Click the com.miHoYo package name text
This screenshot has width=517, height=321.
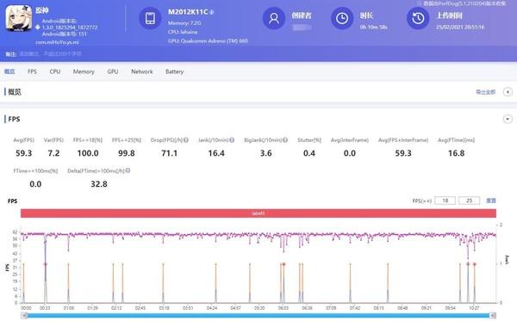pyautogui.click(x=57, y=42)
